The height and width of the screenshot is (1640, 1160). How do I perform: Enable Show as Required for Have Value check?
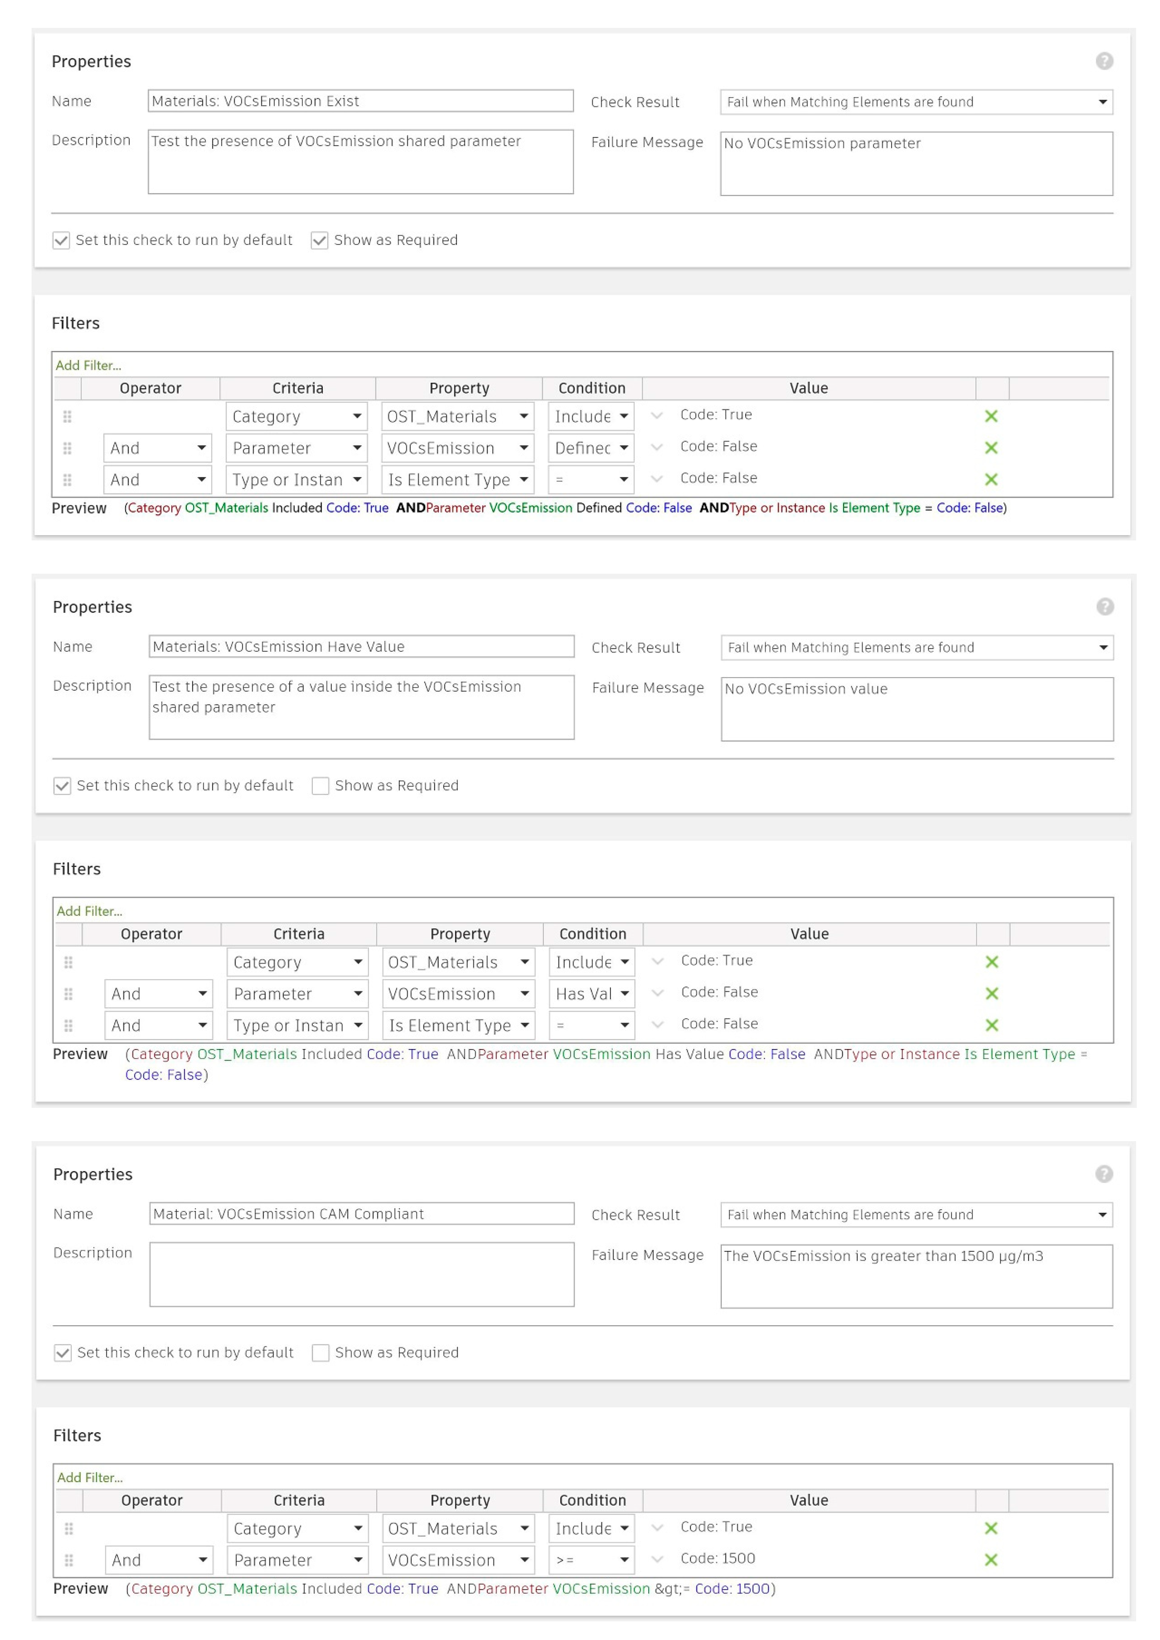(x=320, y=786)
